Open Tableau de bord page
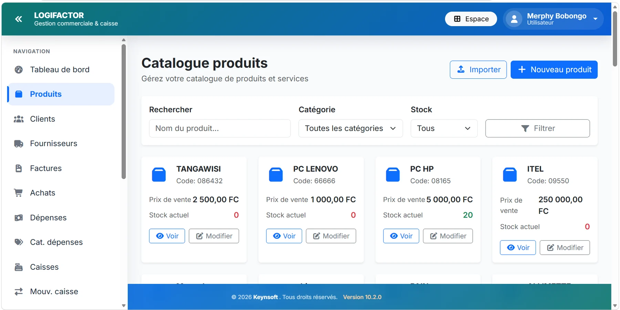 click(61, 70)
